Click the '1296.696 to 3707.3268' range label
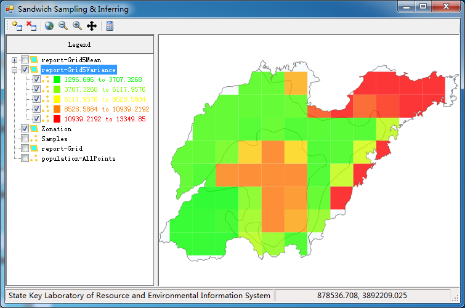 pos(103,79)
